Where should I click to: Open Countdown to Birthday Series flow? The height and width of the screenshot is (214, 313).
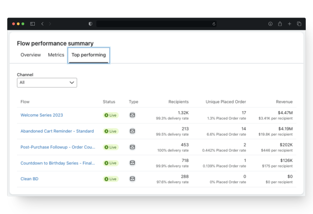pos(57,163)
